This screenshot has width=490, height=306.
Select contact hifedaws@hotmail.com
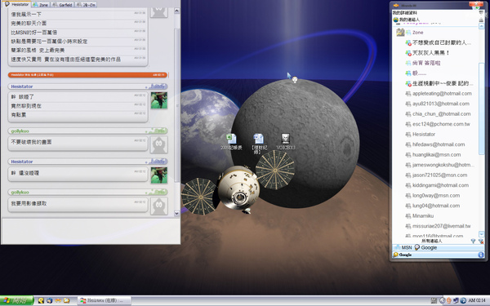pos(434,144)
